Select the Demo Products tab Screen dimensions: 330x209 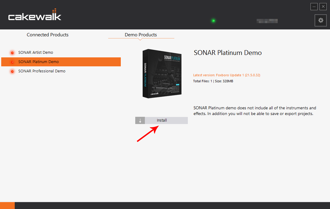click(x=141, y=35)
